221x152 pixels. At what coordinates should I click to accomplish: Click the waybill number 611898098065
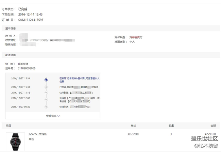27,68
